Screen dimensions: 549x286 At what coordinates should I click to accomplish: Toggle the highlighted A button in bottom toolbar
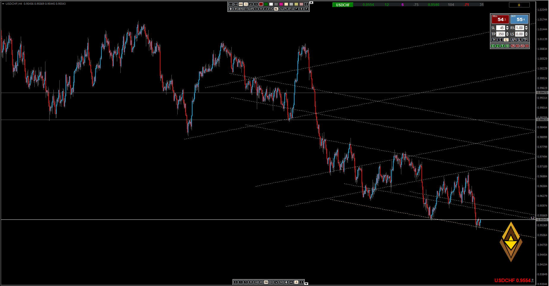tap(296, 282)
